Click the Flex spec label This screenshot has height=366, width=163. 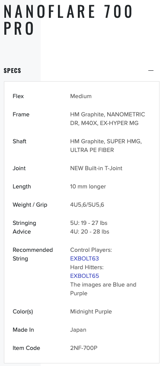coord(18,96)
